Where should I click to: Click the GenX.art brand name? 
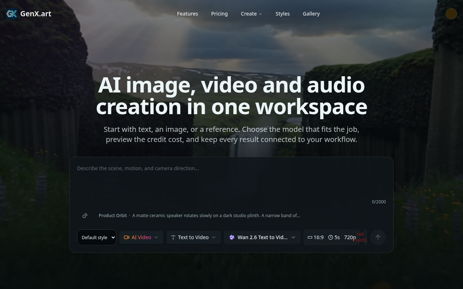pos(36,14)
